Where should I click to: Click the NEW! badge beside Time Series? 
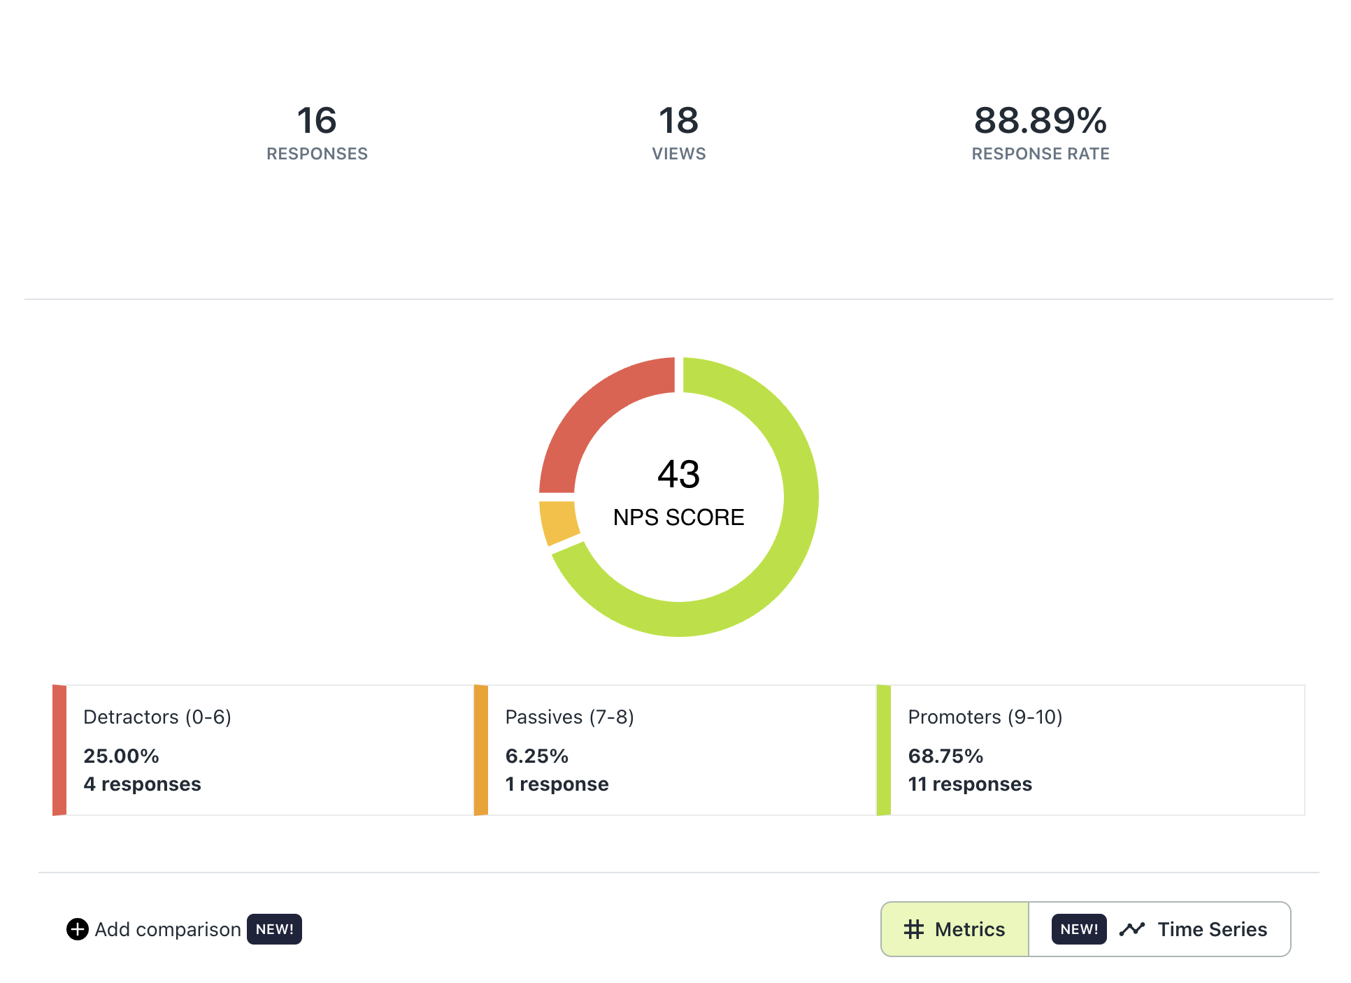(1078, 929)
